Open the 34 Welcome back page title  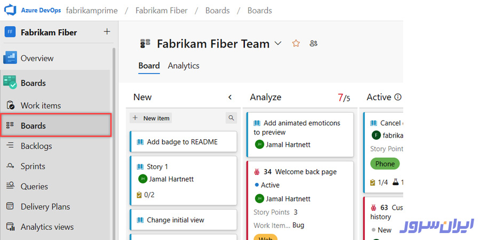tap(300, 172)
